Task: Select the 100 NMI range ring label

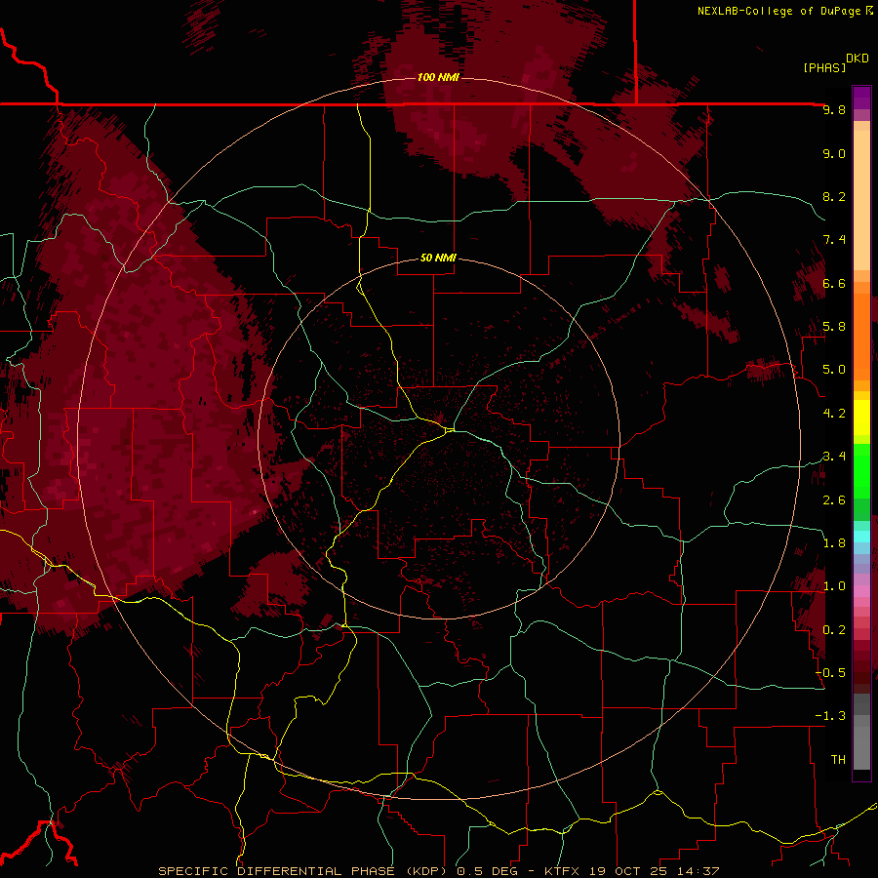Action: 438,77
